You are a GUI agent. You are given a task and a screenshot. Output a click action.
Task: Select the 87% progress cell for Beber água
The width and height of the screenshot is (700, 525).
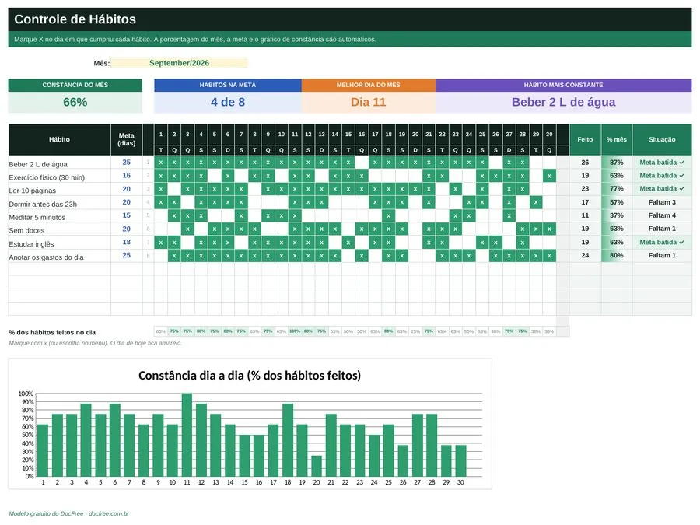617,162
